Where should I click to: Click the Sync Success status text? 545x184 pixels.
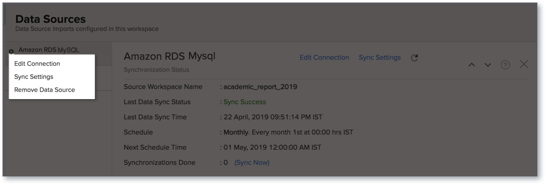click(245, 102)
